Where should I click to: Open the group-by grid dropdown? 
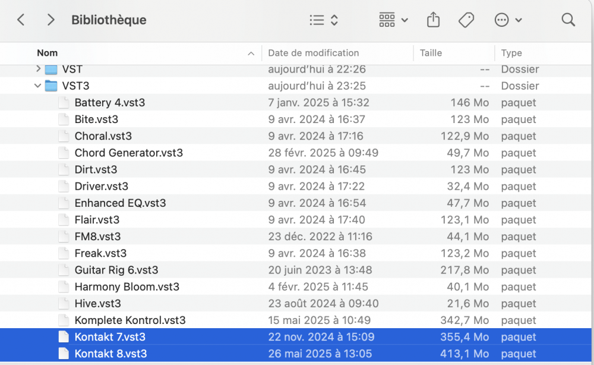click(393, 20)
